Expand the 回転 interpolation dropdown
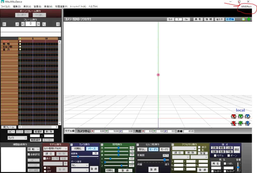 pyautogui.click(x=34, y=149)
